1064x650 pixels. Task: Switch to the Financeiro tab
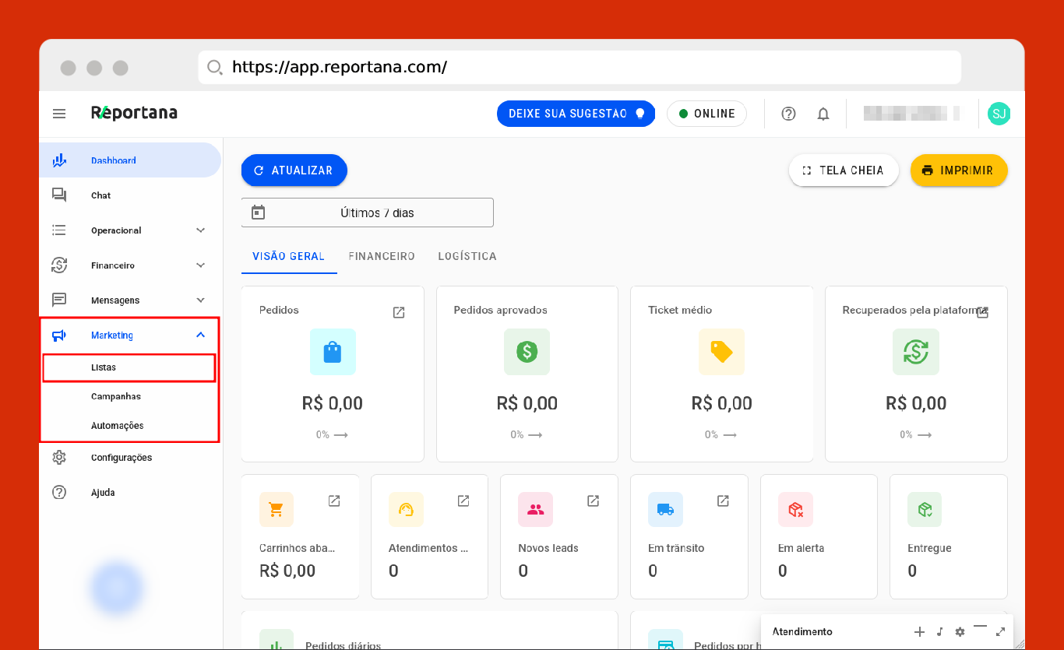tap(382, 256)
